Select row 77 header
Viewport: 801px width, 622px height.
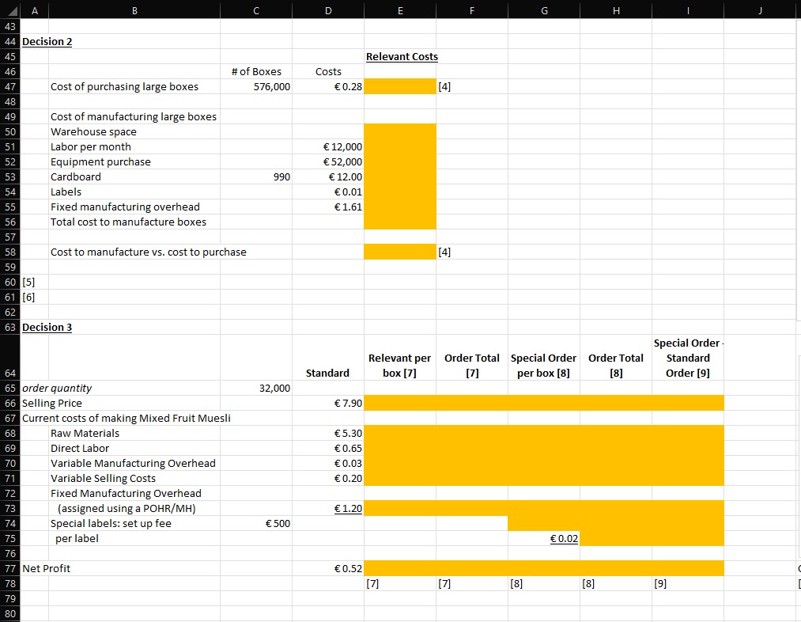(x=9, y=568)
